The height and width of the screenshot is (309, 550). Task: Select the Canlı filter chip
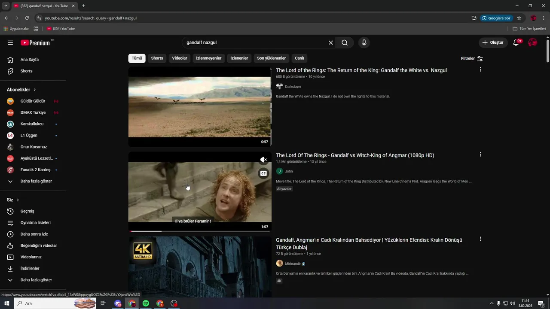click(x=299, y=58)
